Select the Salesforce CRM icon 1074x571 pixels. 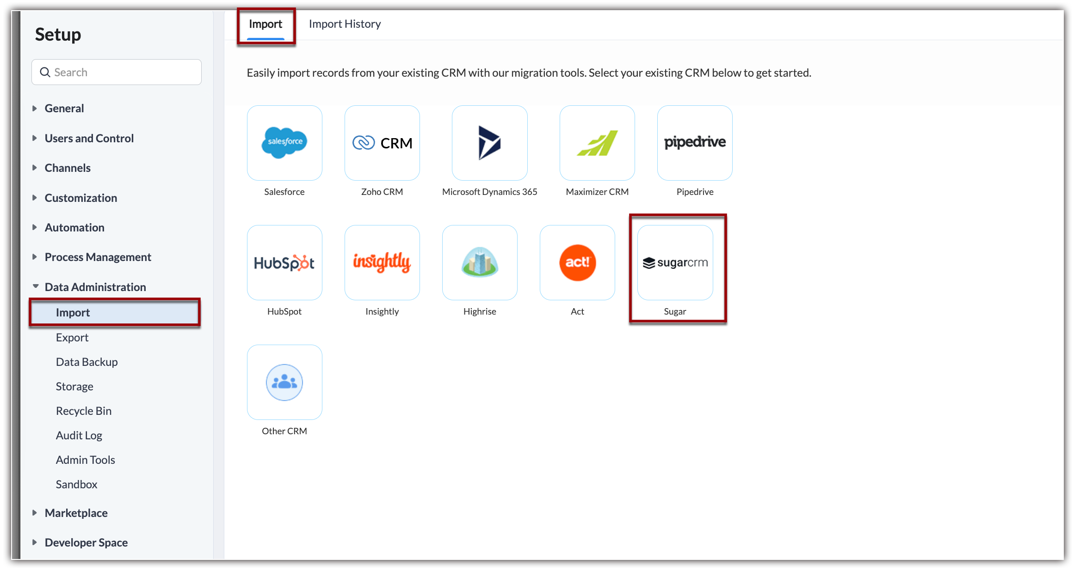click(284, 143)
